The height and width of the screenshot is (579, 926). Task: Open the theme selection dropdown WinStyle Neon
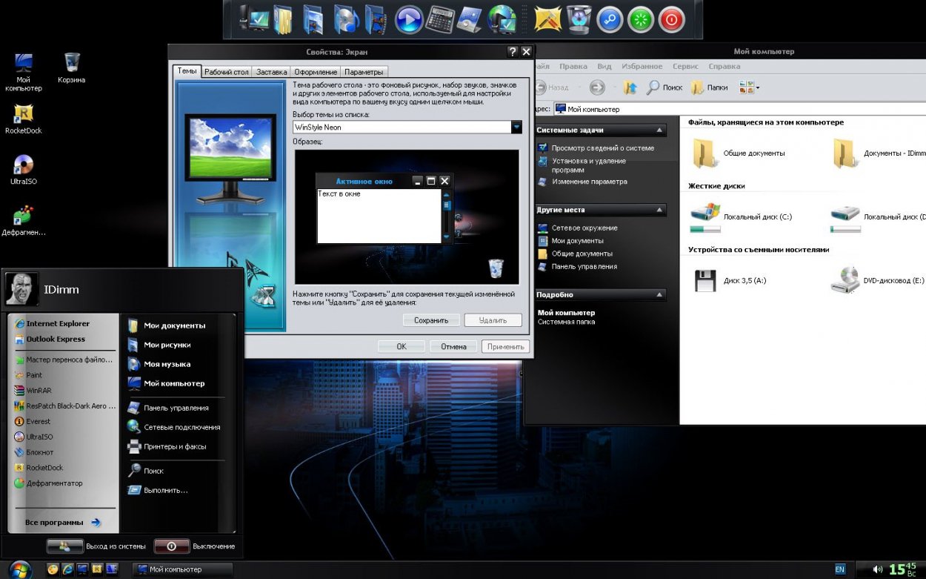pyautogui.click(x=408, y=127)
